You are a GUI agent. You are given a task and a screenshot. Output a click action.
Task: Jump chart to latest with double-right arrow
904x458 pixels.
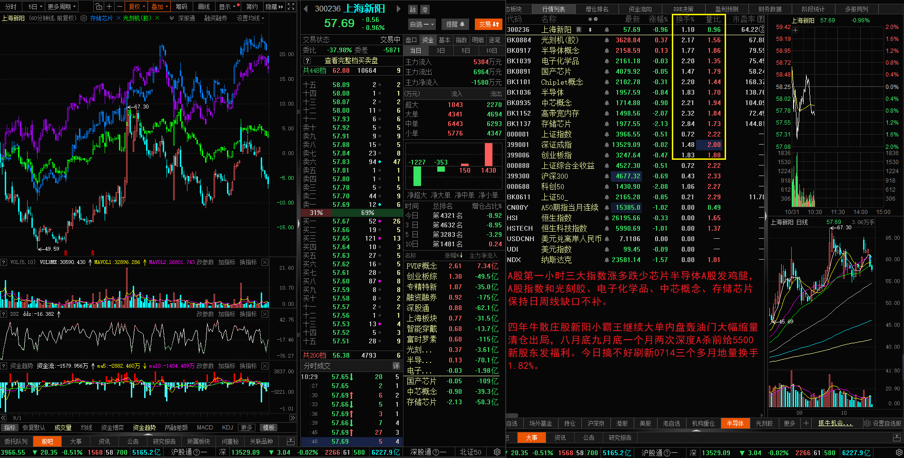click(293, 418)
